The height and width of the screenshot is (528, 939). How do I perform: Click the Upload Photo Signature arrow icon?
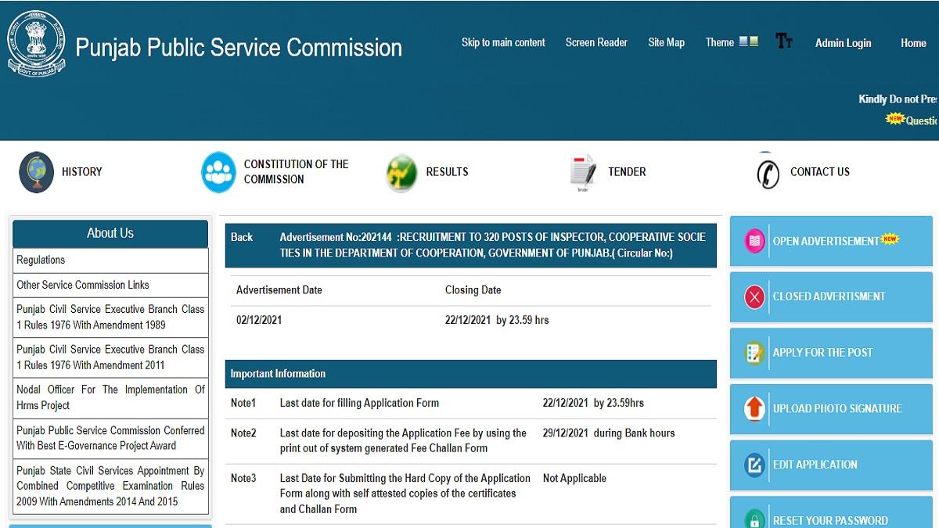(754, 408)
